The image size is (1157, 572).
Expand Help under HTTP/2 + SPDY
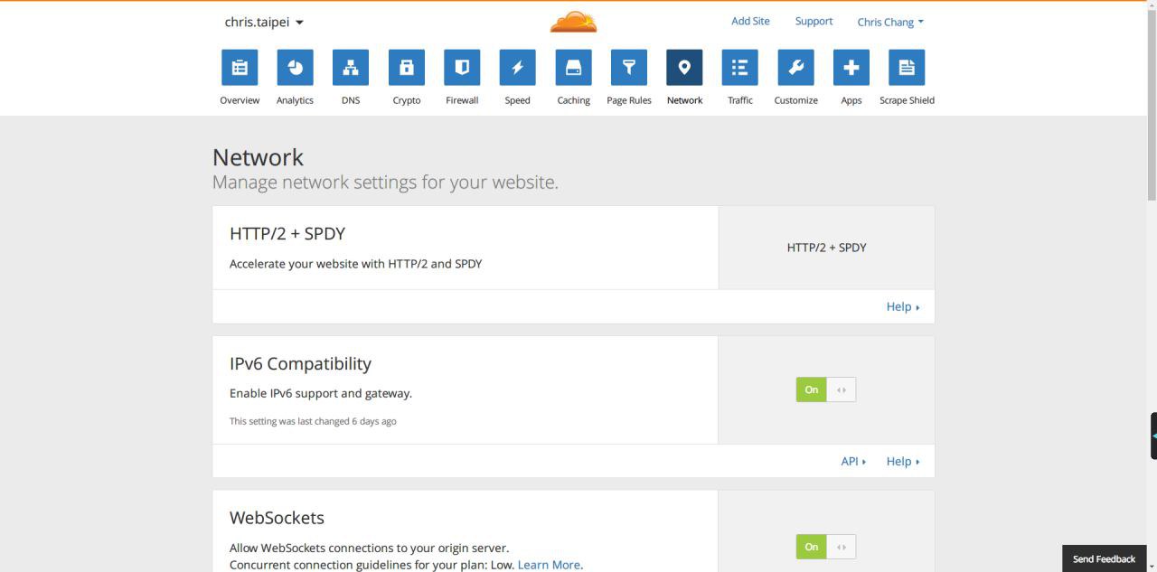point(903,306)
